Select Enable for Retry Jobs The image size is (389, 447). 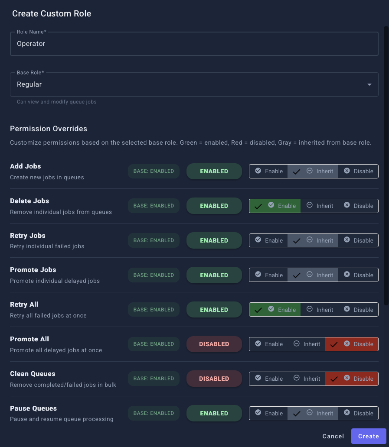268,240
